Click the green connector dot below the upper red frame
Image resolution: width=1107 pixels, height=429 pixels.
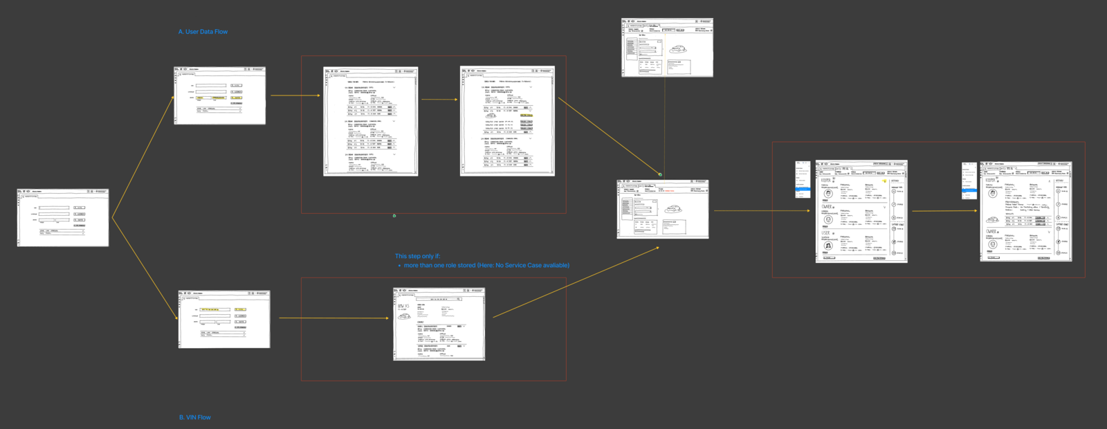[x=394, y=215]
